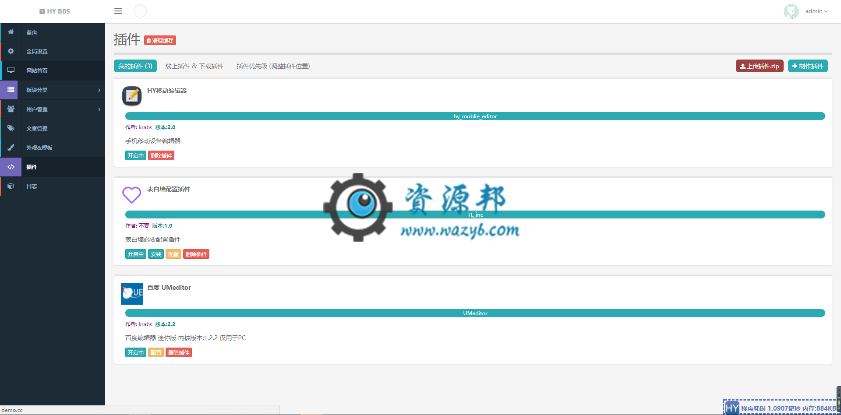Click the 百度 UMeditor title
This screenshot has width=841, height=415.
point(169,288)
